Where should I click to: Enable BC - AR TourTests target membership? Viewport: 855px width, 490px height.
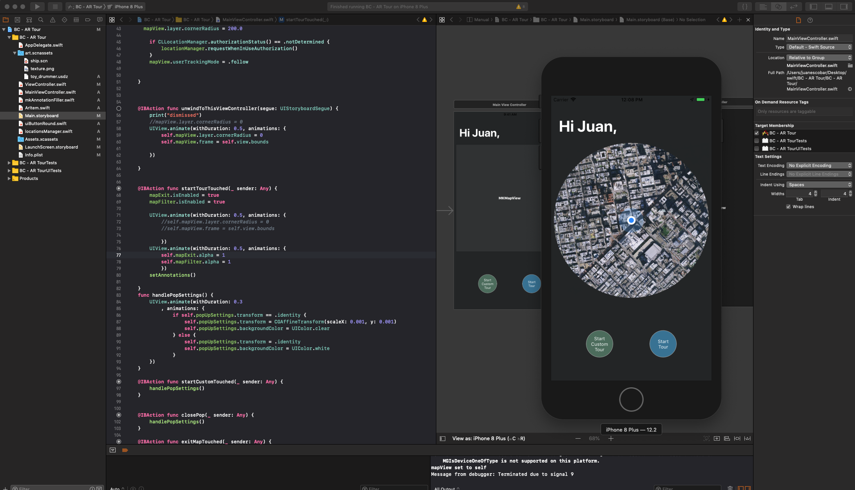(x=757, y=141)
